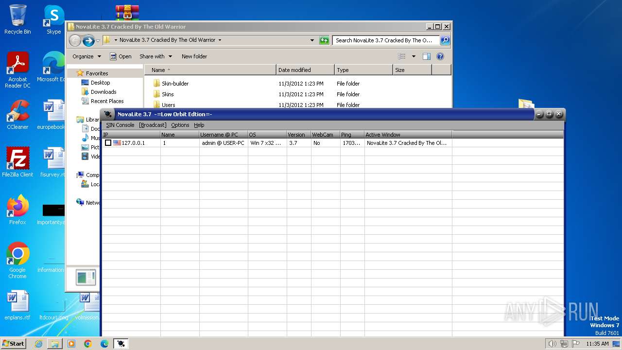The width and height of the screenshot is (622, 350).
Task: Open the Options menu in NovaLite
Action: pyautogui.click(x=180, y=125)
